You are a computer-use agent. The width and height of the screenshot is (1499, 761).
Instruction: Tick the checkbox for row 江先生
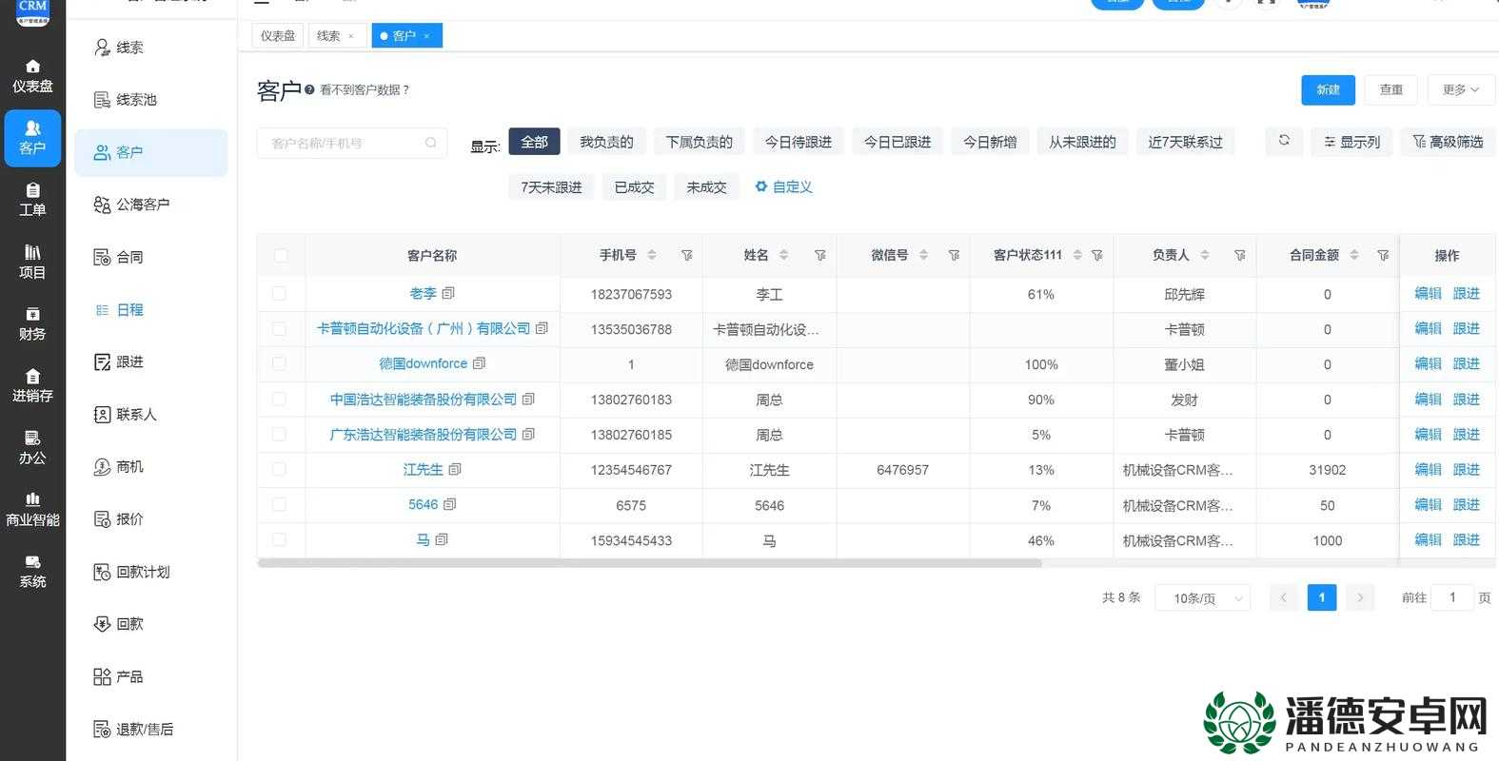[x=279, y=469]
